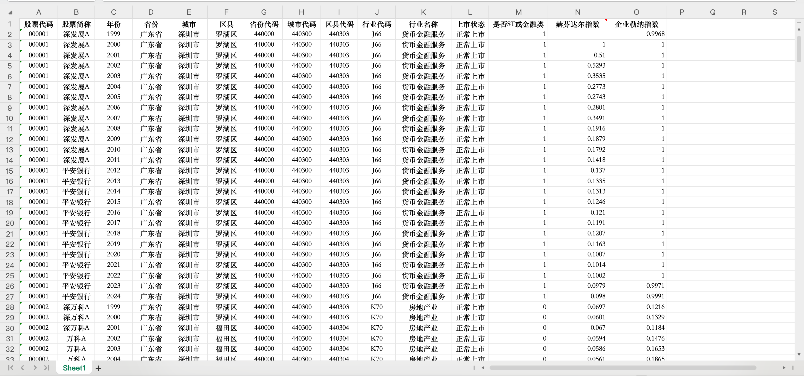Viewport: 804px width, 376px height.
Task: Click vertical scrollbar up arrow
Action: [x=799, y=29]
